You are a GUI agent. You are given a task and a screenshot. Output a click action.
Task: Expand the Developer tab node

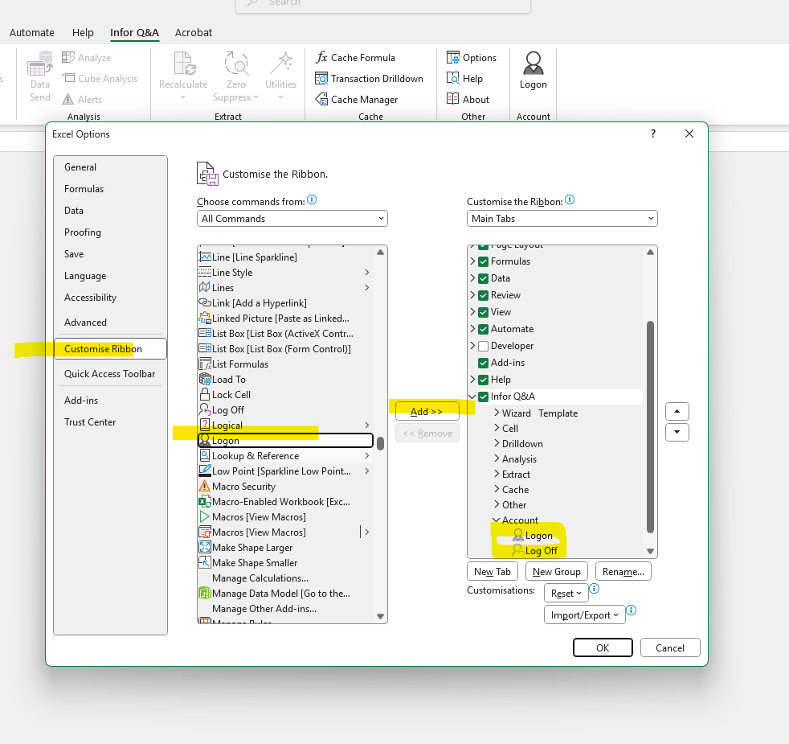(x=472, y=346)
